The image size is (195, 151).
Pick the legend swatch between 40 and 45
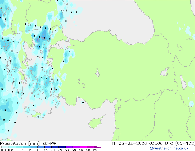(83, 147)
